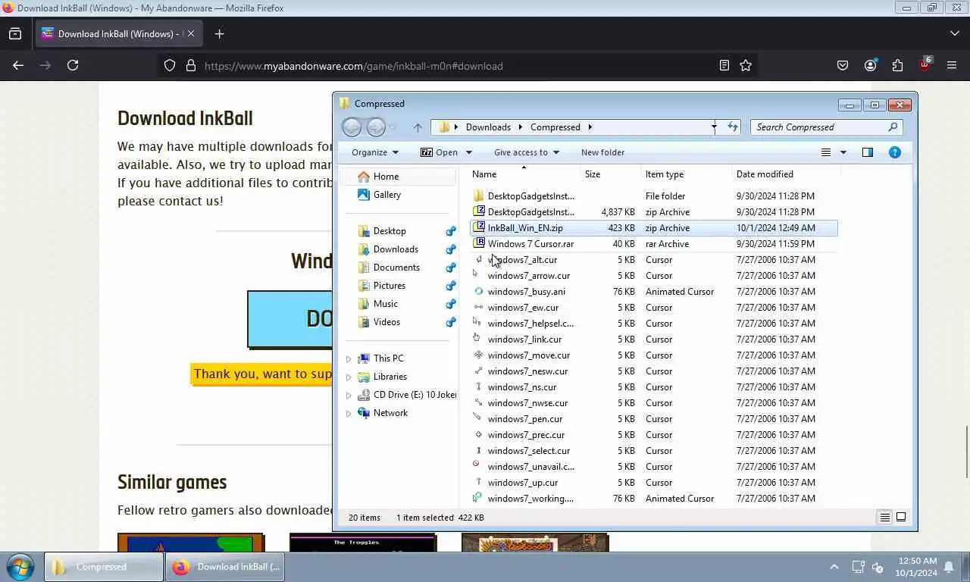Click the Firefox back arrow button
The height and width of the screenshot is (582, 970).
18,66
